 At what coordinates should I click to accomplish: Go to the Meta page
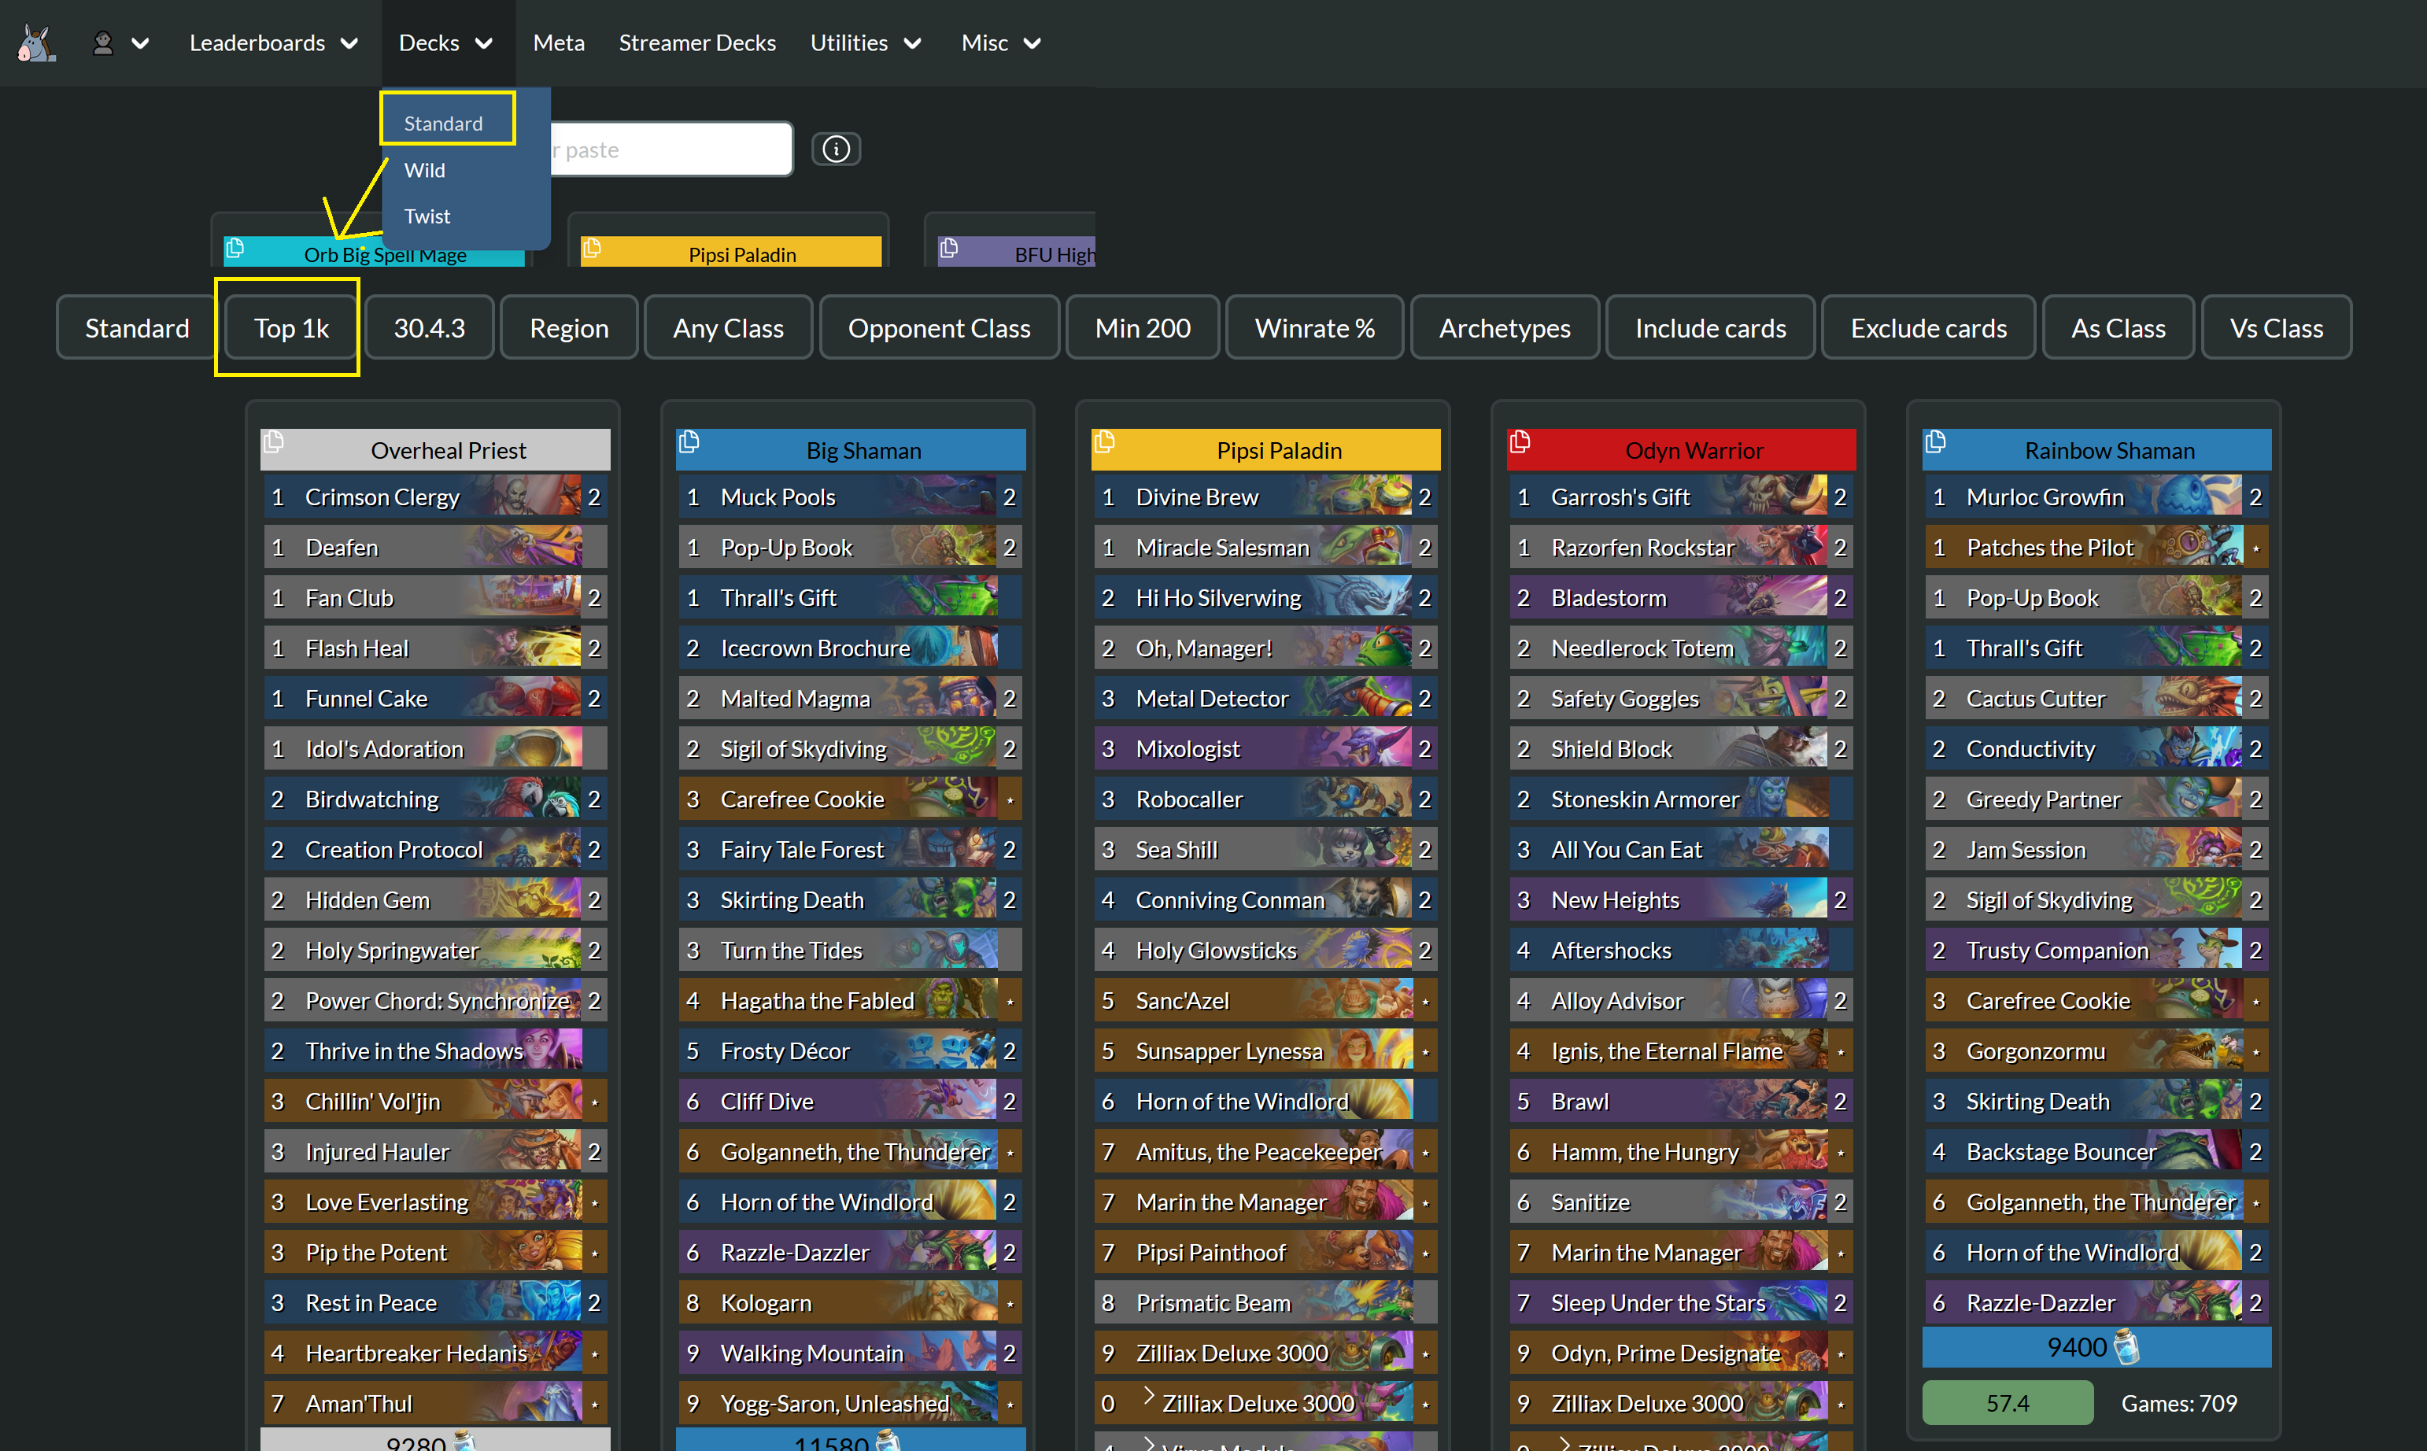click(558, 43)
